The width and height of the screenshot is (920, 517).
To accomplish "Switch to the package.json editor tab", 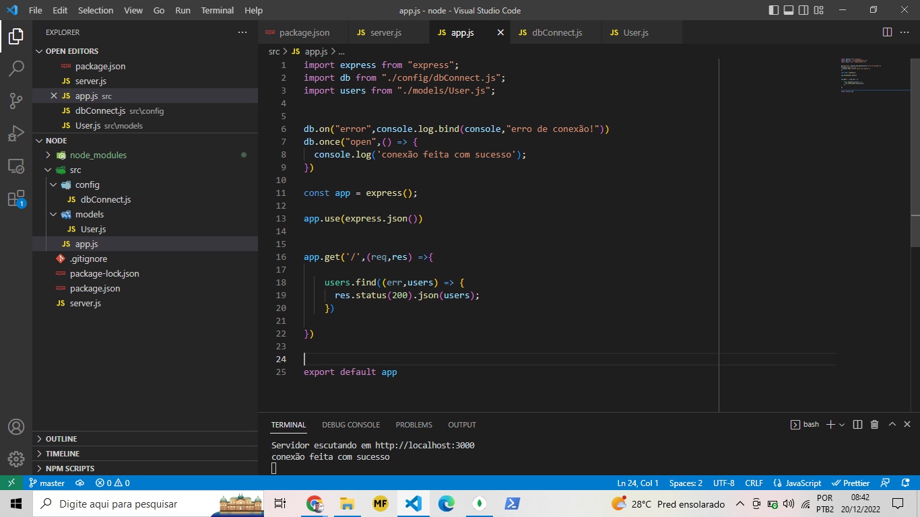I will (304, 32).
